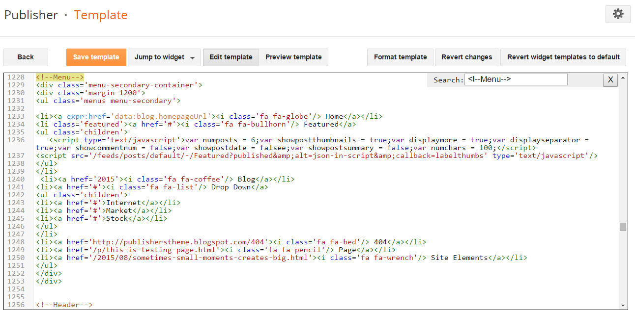Click the Format template button
Screen dimensions: 635x313
400,57
